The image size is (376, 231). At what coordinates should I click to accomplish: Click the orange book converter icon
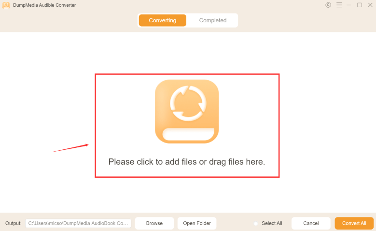(x=187, y=112)
